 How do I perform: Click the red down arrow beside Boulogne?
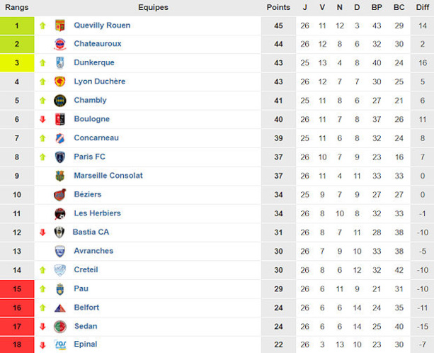(42, 119)
